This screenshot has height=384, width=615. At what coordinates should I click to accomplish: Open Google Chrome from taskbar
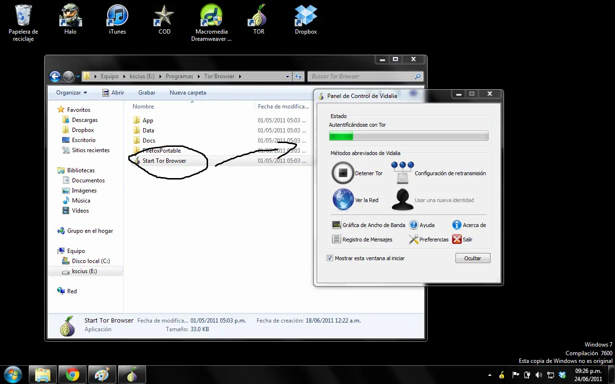click(73, 374)
